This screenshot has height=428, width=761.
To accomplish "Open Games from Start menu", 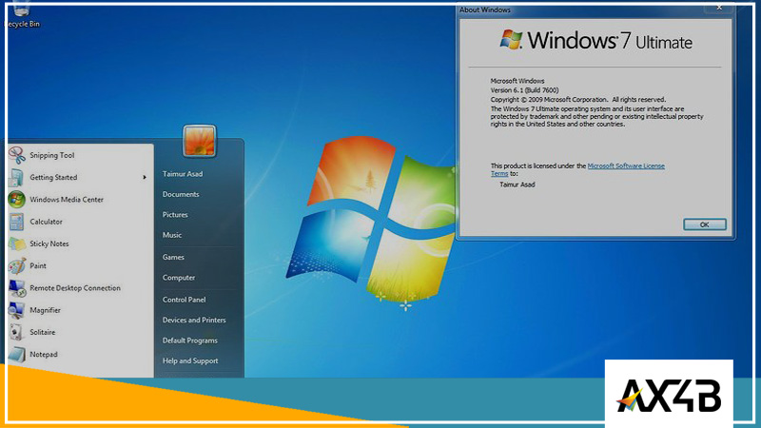I will pyautogui.click(x=173, y=257).
